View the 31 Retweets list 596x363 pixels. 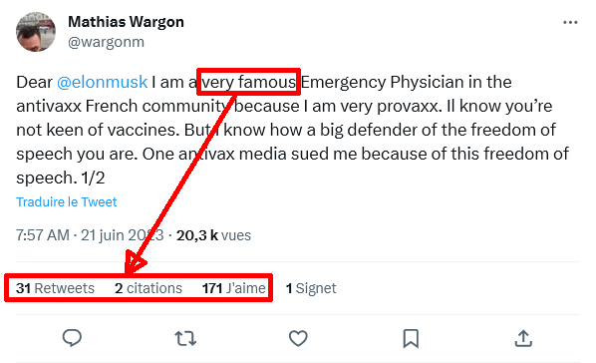coord(55,288)
